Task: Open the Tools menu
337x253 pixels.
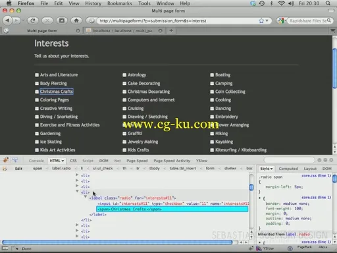Action: click(144, 3)
